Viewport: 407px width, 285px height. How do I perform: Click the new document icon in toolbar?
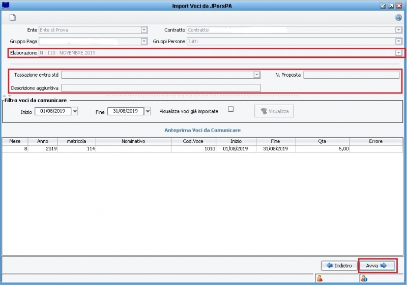(13, 17)
